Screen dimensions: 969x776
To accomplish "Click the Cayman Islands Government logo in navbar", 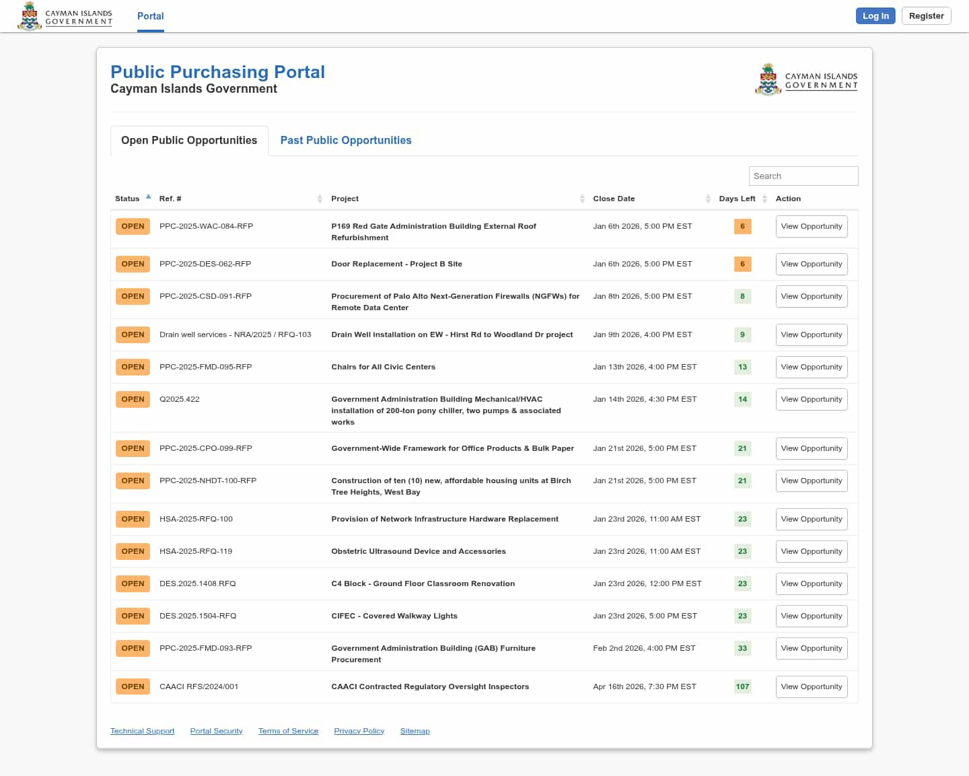I will pos(65,16).
